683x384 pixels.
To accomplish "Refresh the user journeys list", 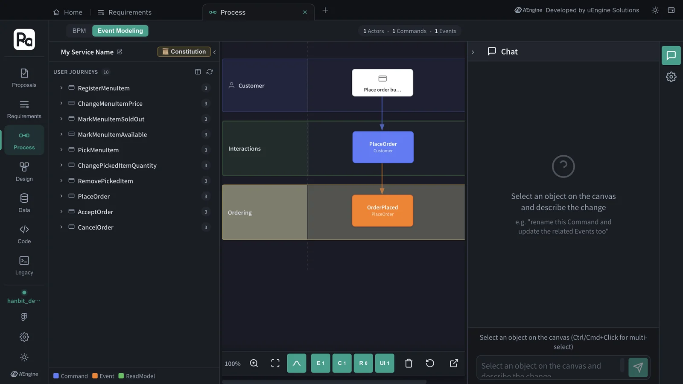I will 210,72.
